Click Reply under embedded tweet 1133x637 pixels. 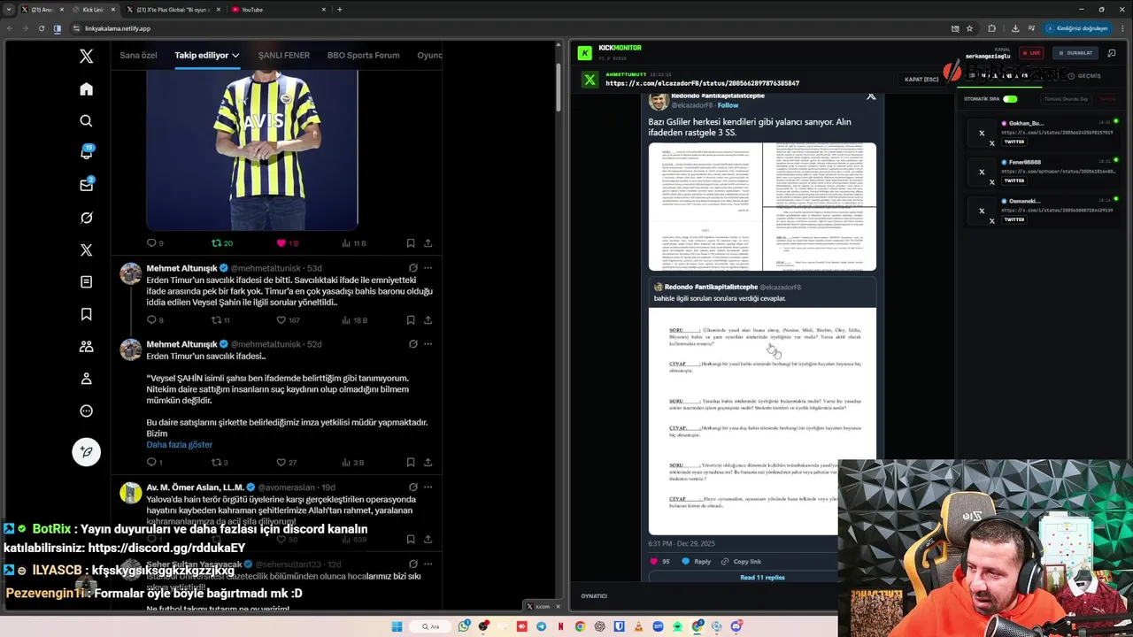tap(696, 561)
